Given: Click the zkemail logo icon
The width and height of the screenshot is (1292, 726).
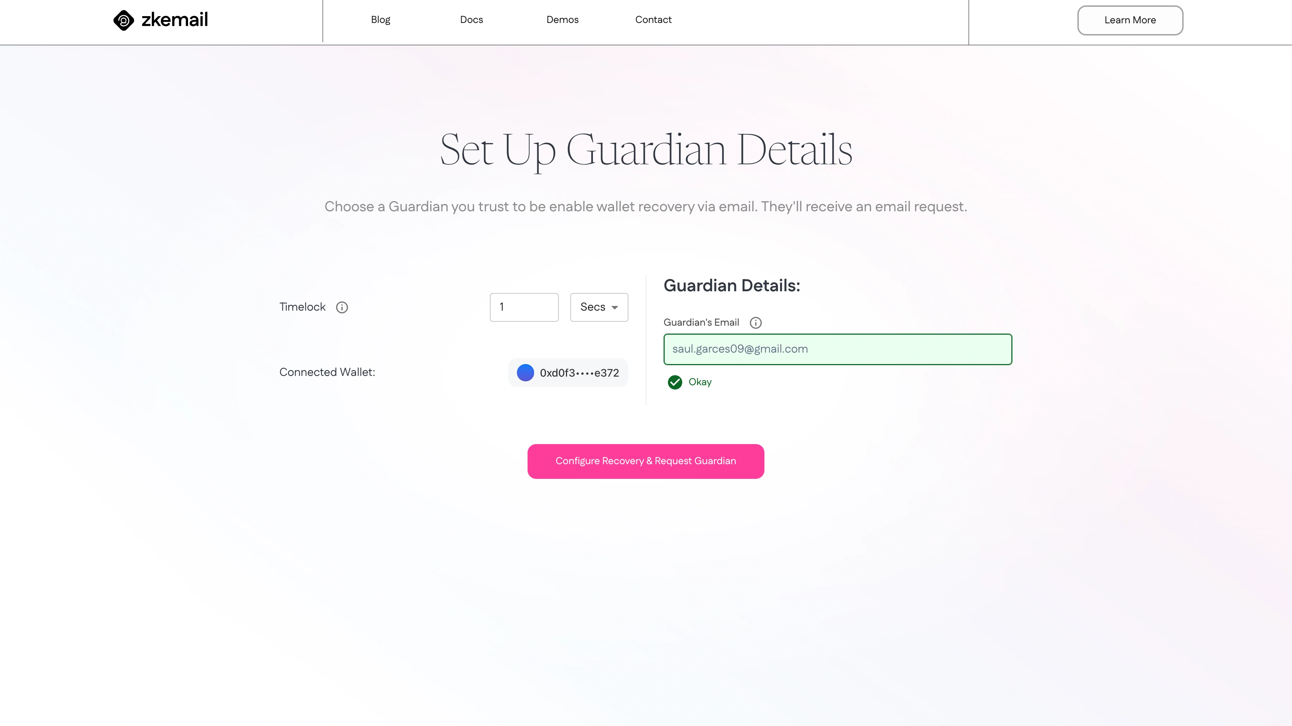Looking at the screenshot, I should click(123, 19).
